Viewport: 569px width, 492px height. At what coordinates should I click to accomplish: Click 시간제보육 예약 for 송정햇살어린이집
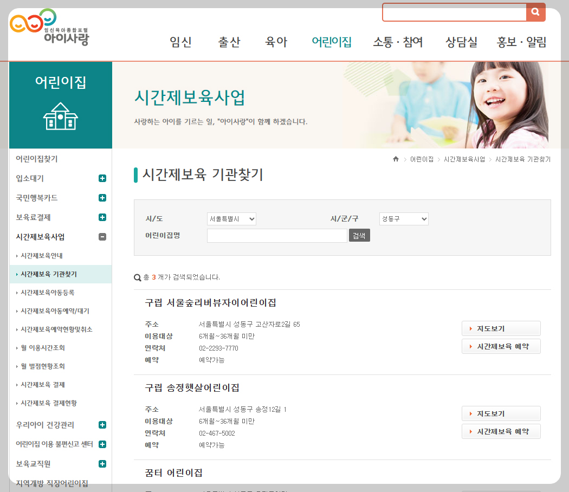coord(501,431)
